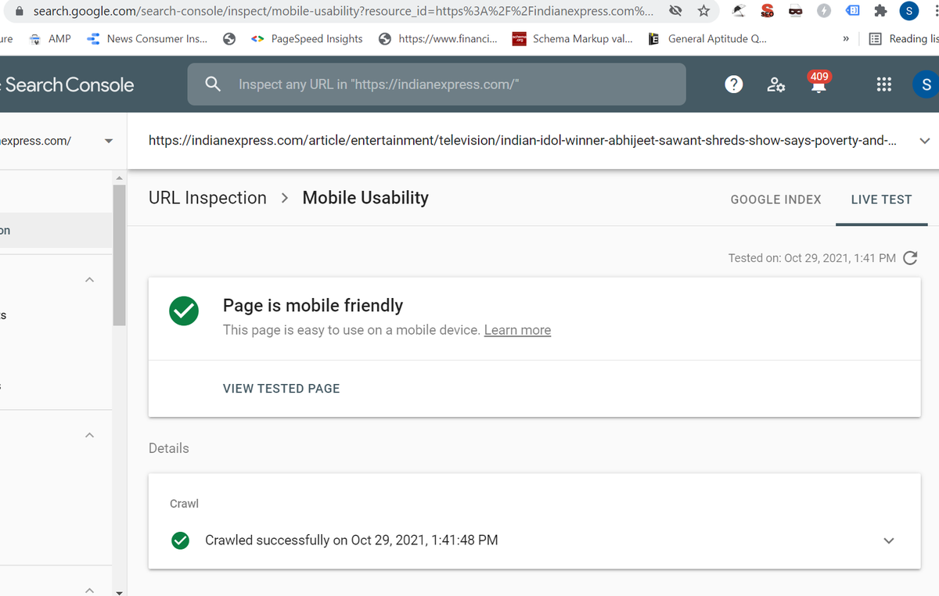
Task: Open the Google apps grid
Action: coord(884,84)
